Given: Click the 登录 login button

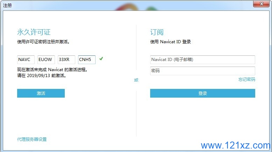Looking at the screenshot, I should point(203,93).
